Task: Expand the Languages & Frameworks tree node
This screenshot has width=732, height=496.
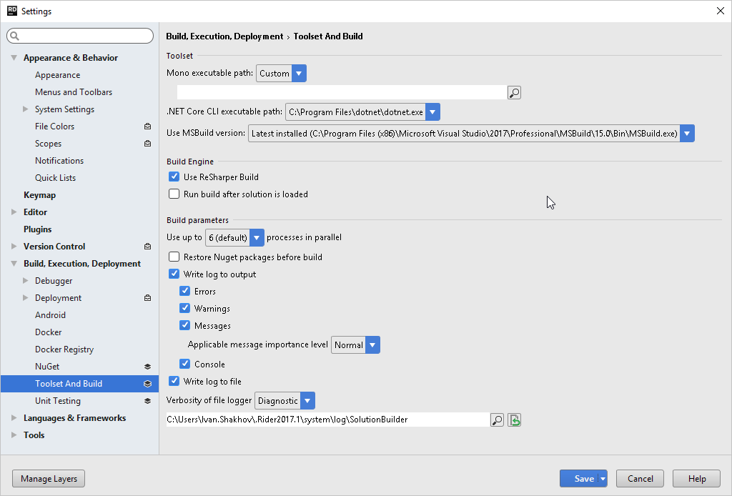Action: click(x=14, y=418)
